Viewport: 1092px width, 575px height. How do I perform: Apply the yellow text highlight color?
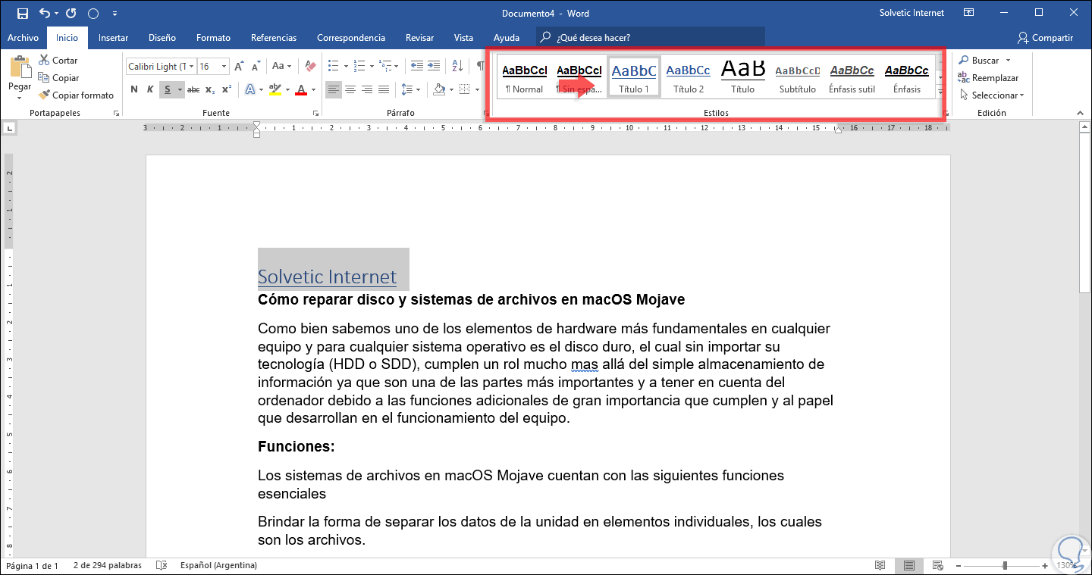point(275,90)
